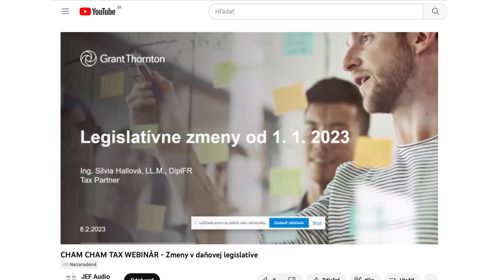Share the video via Zdieľať

(326, 278)
